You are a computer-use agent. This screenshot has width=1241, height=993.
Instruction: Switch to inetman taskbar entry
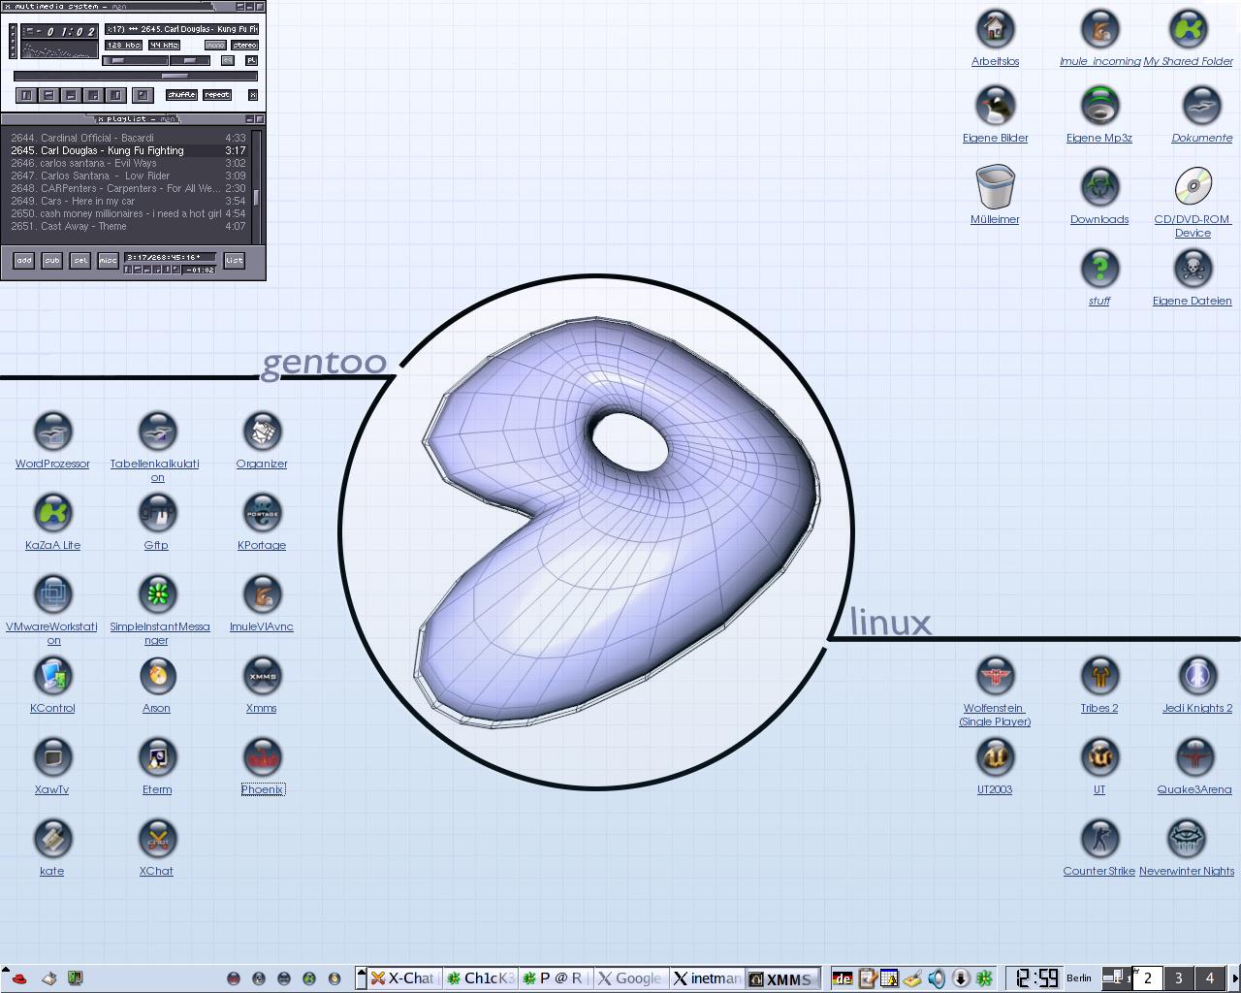tap(707, 978)
